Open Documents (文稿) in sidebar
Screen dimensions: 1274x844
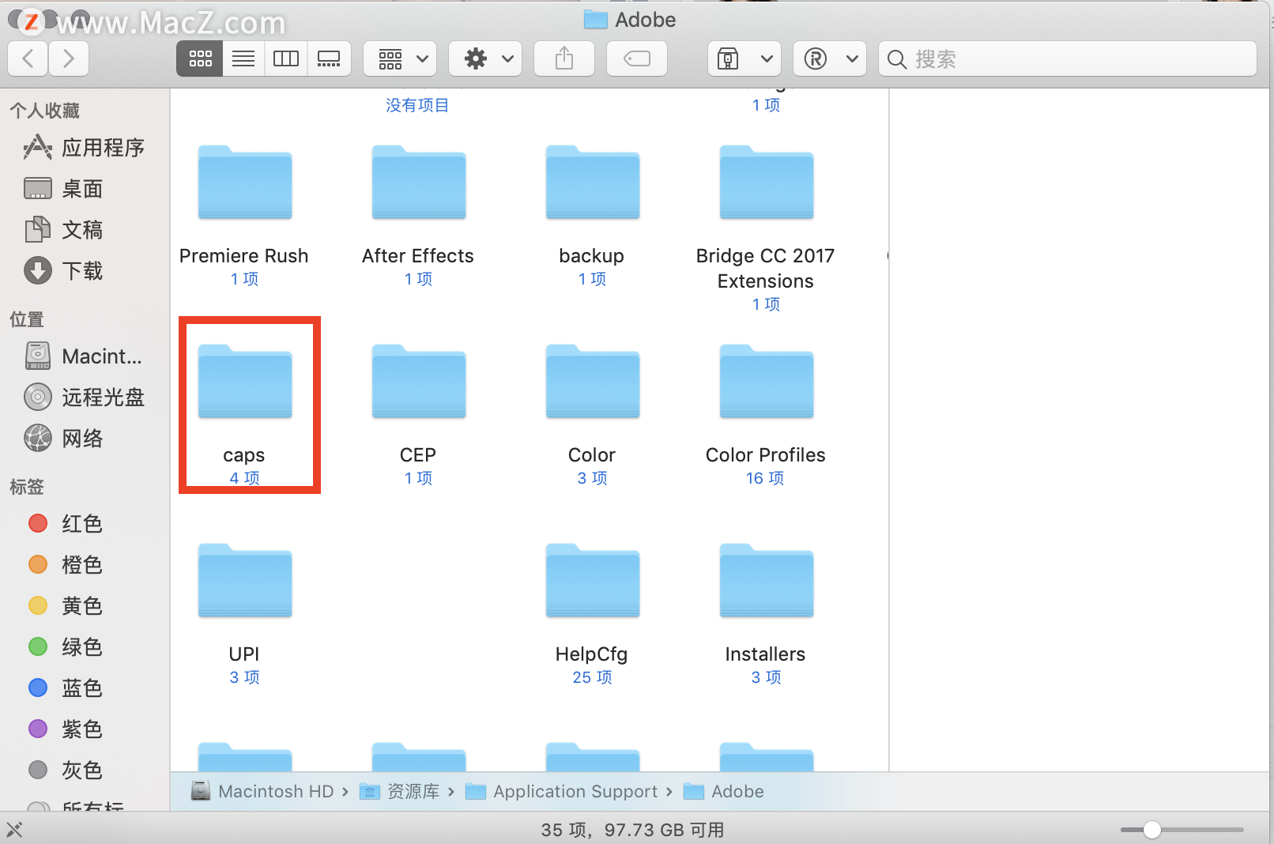[x=64, y=230]
